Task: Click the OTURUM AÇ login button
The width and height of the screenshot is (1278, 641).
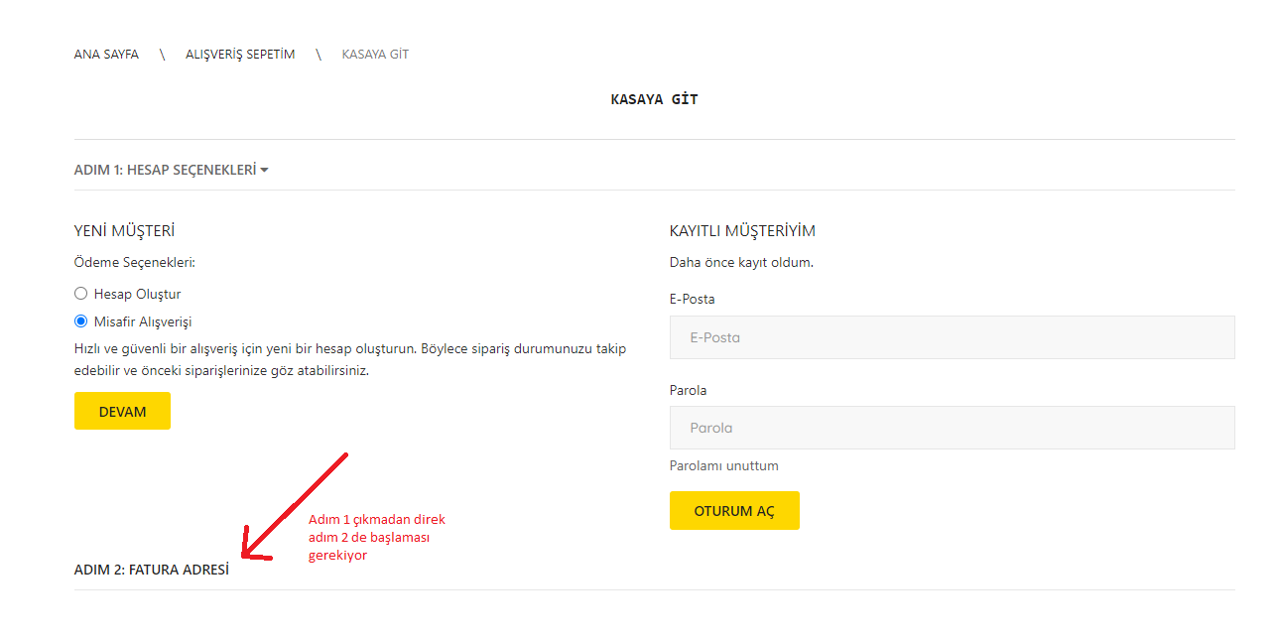Action: 734,510
